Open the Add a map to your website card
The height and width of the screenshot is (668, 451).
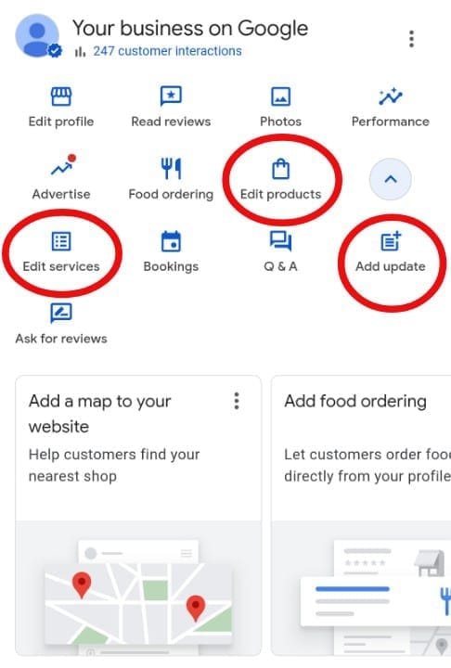coord(138,516)
